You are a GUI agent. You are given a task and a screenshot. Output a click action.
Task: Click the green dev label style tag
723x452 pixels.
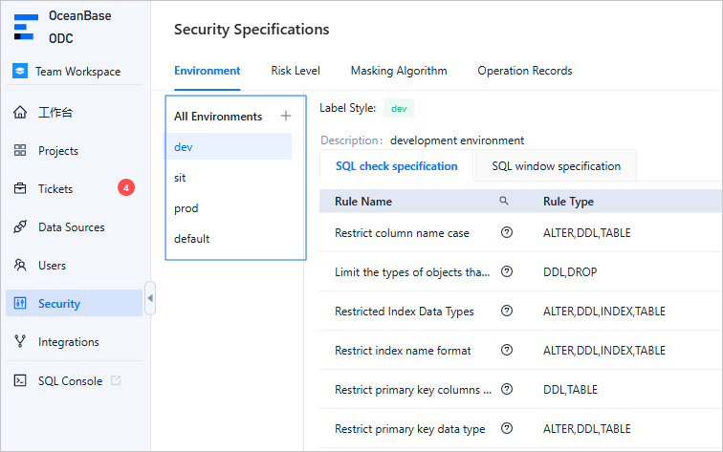(399, 109)
